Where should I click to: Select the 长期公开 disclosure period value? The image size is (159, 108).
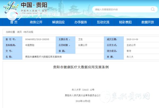click(x=83, y=45)
